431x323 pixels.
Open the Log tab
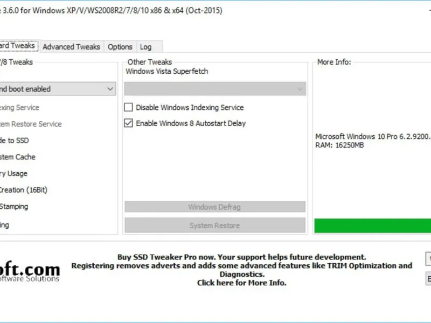[145, 47]
